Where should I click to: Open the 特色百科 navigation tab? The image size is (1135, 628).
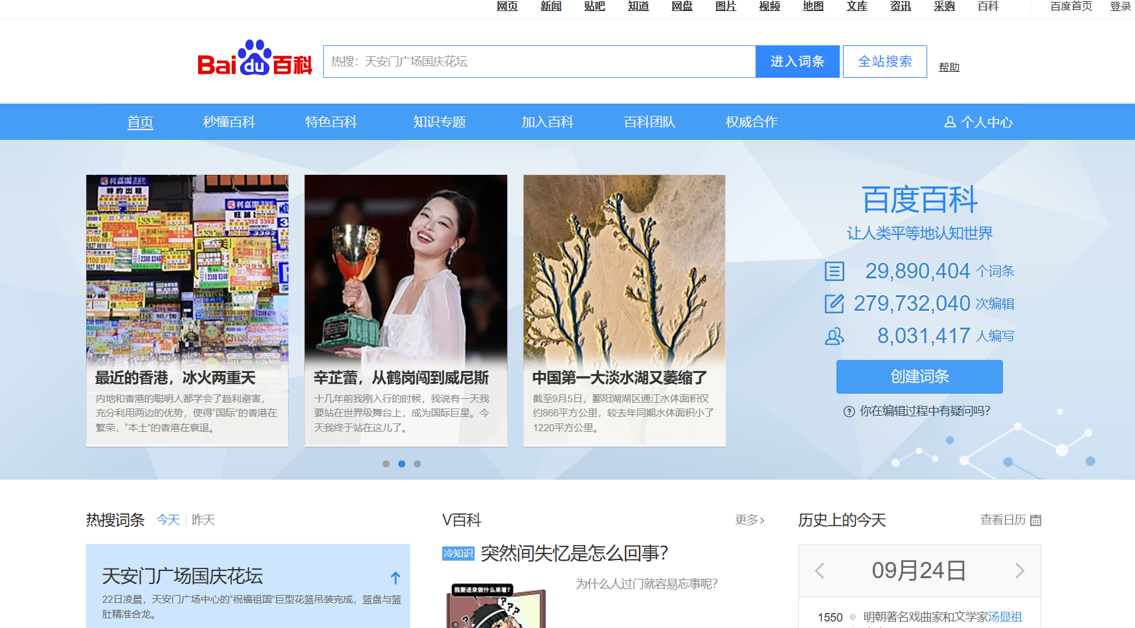tap(331, 122)
